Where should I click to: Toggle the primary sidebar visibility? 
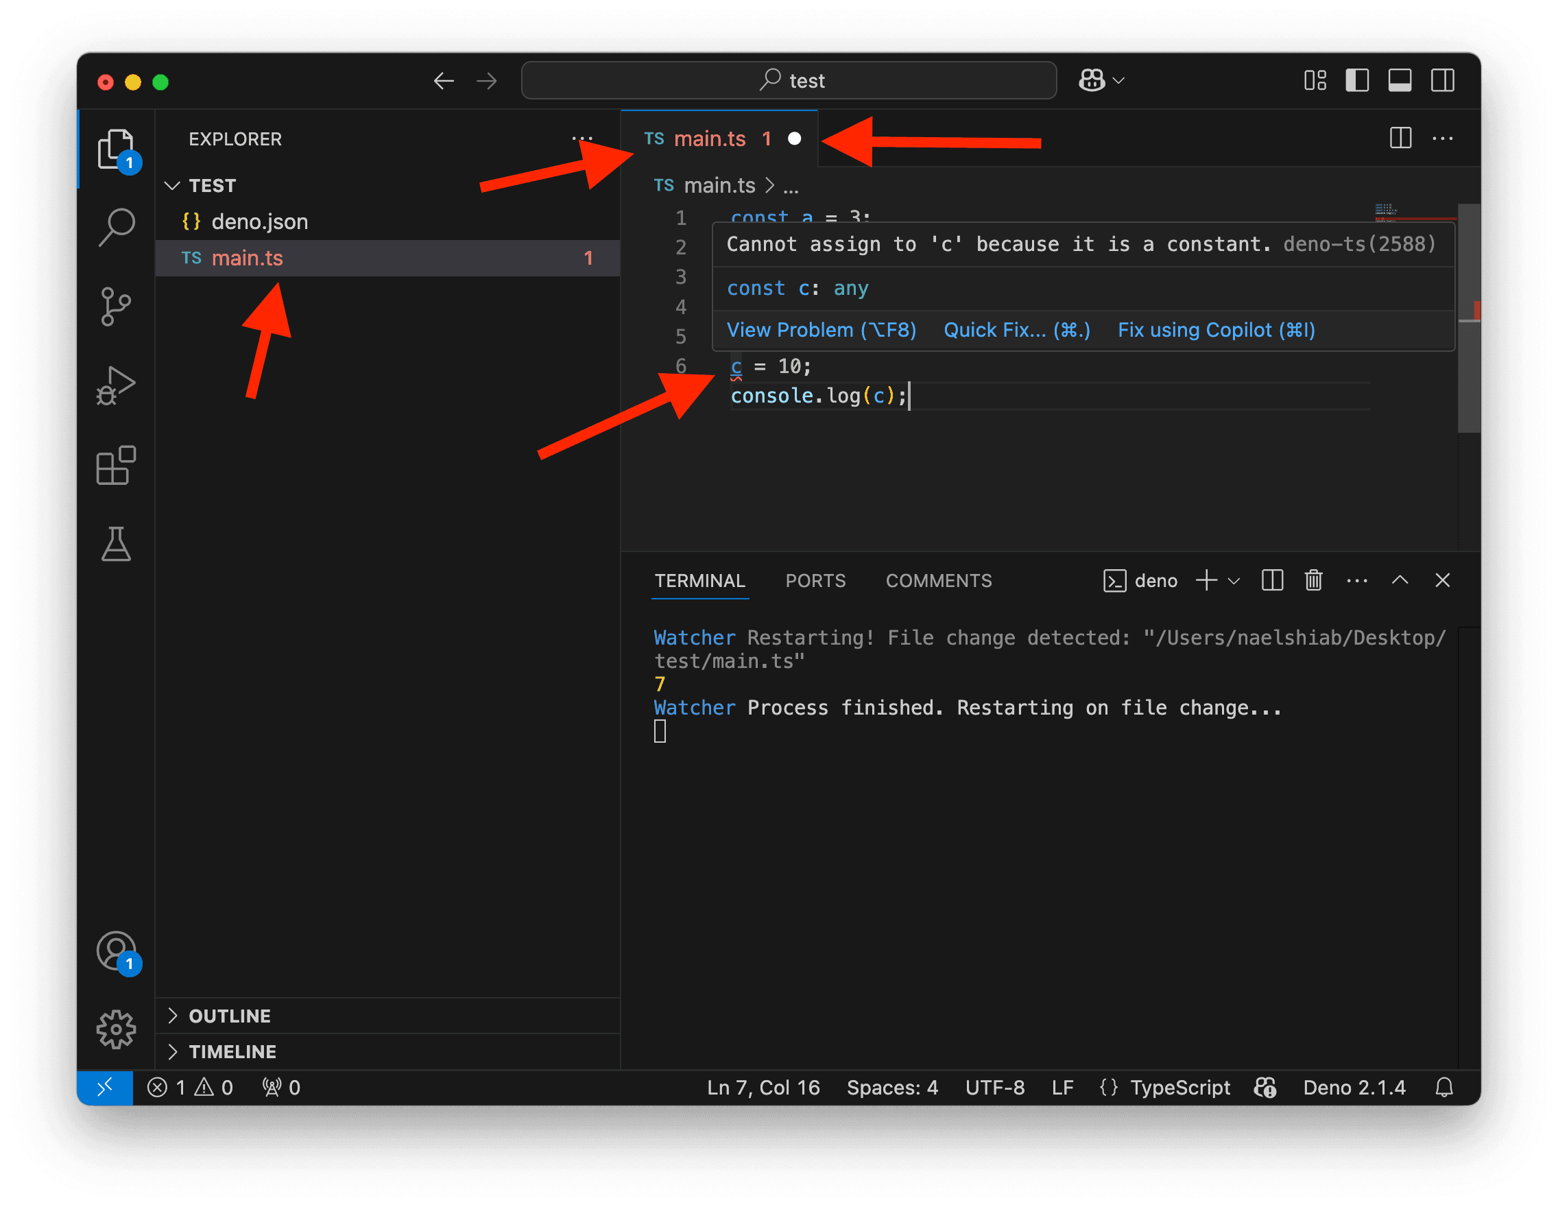click(1357, 81)
